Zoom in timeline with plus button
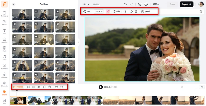 coord(196,87)
